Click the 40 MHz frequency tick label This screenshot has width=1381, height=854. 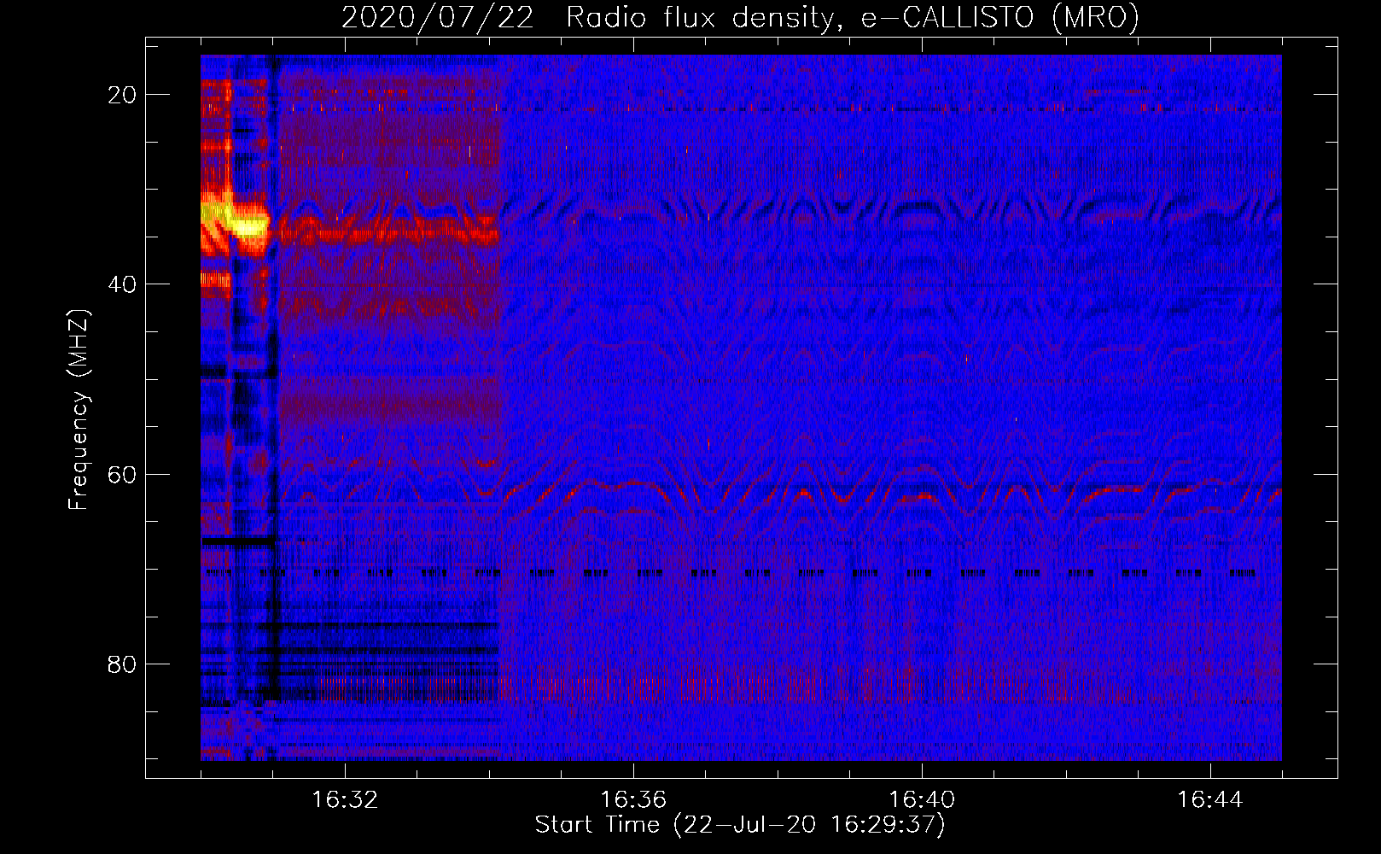[x=122, y=284]
